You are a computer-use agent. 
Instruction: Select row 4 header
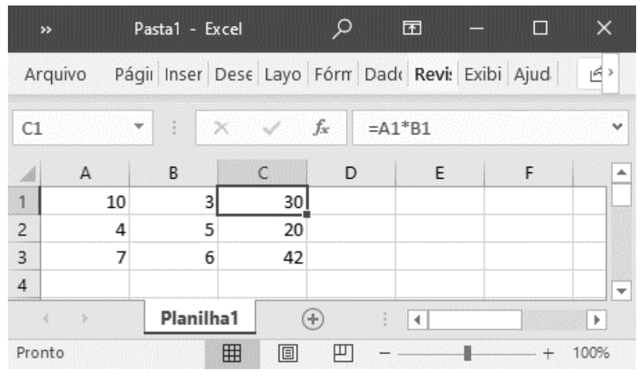23,284
